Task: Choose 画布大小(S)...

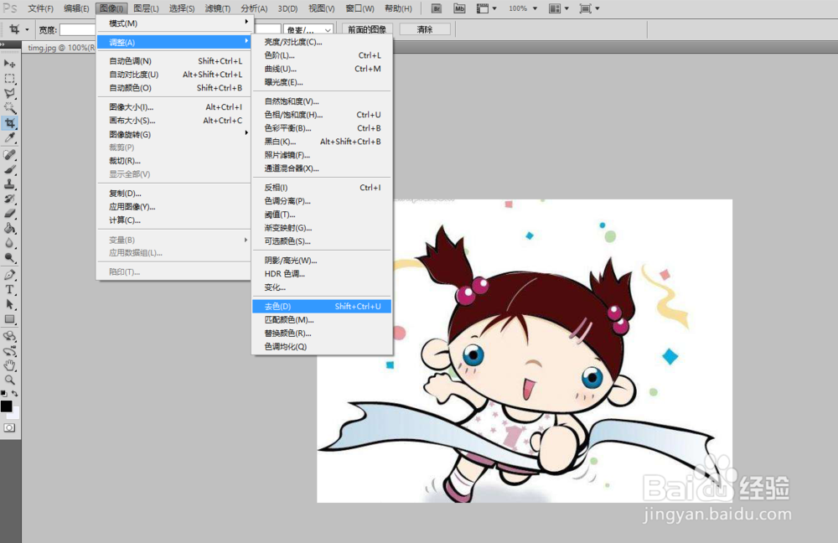Action: (x=174, y=121)
